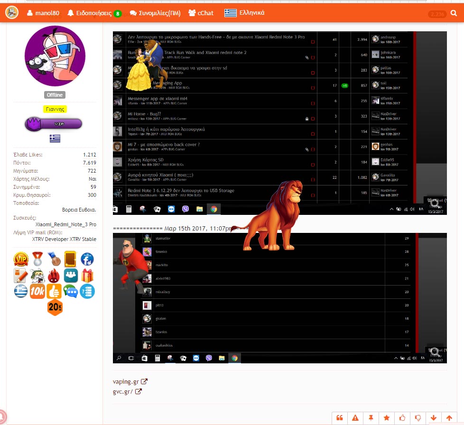
Task: Click the green 8 notifications badge
Action: tap(118, 14)
